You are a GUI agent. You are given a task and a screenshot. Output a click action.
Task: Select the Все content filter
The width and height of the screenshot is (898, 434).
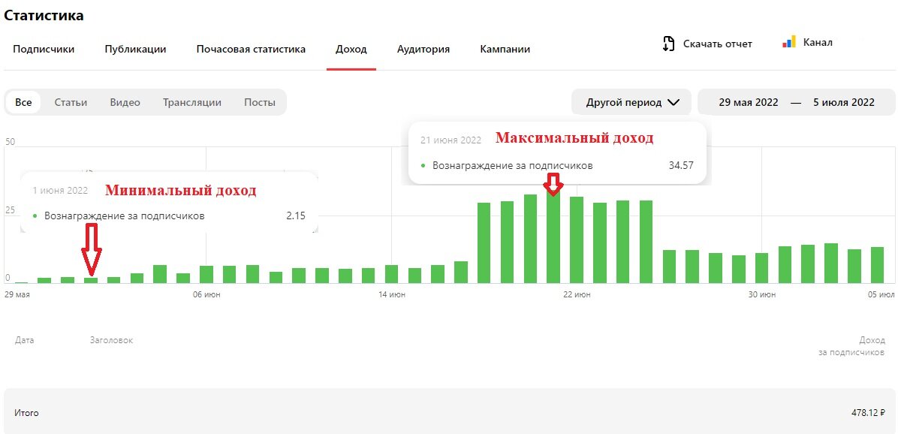(23, 102)
